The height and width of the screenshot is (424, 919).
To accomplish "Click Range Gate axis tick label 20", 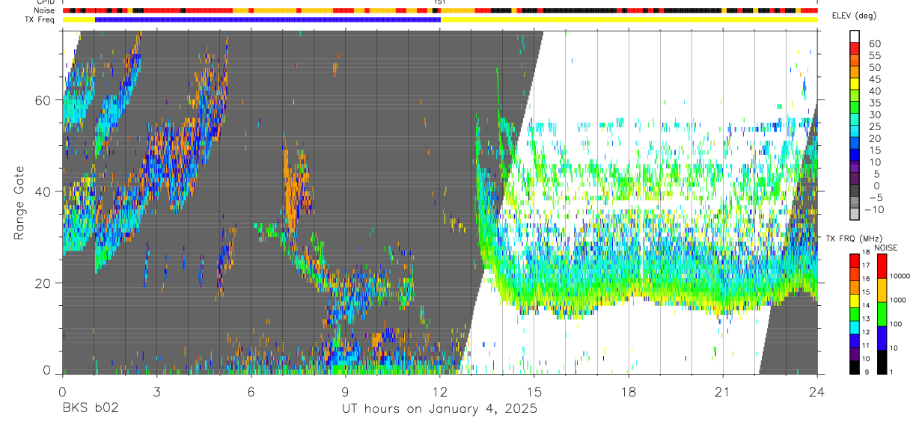I will 44,283.
